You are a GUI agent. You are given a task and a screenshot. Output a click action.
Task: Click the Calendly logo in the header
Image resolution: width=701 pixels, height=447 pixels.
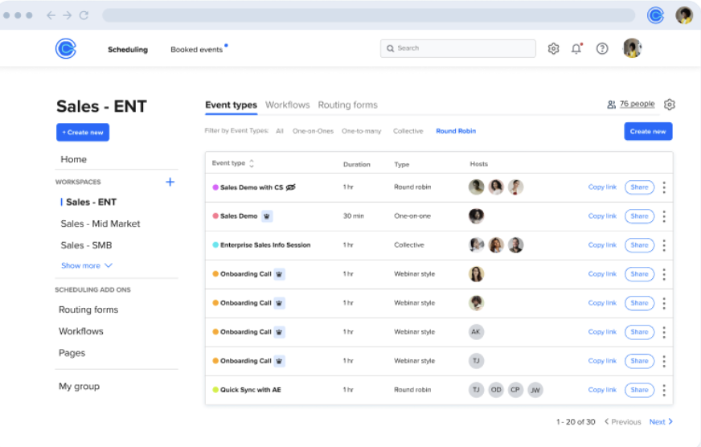point(66,48)
